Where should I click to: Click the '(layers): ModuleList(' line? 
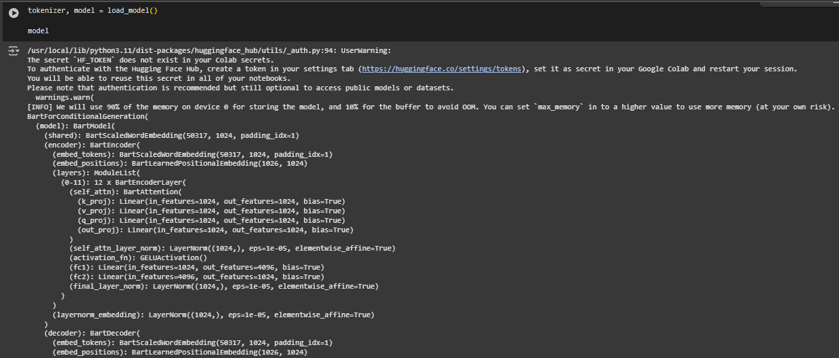click(96, 173)
